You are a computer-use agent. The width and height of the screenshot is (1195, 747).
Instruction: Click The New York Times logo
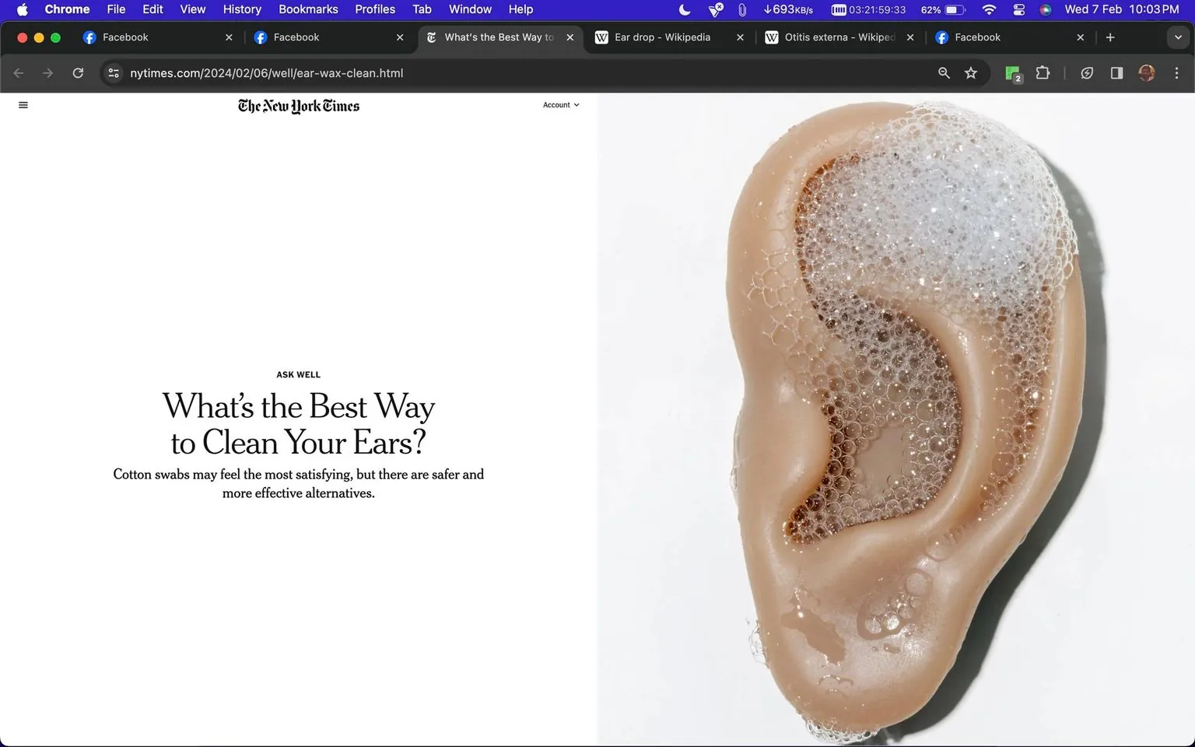click(x=298, y=106)
